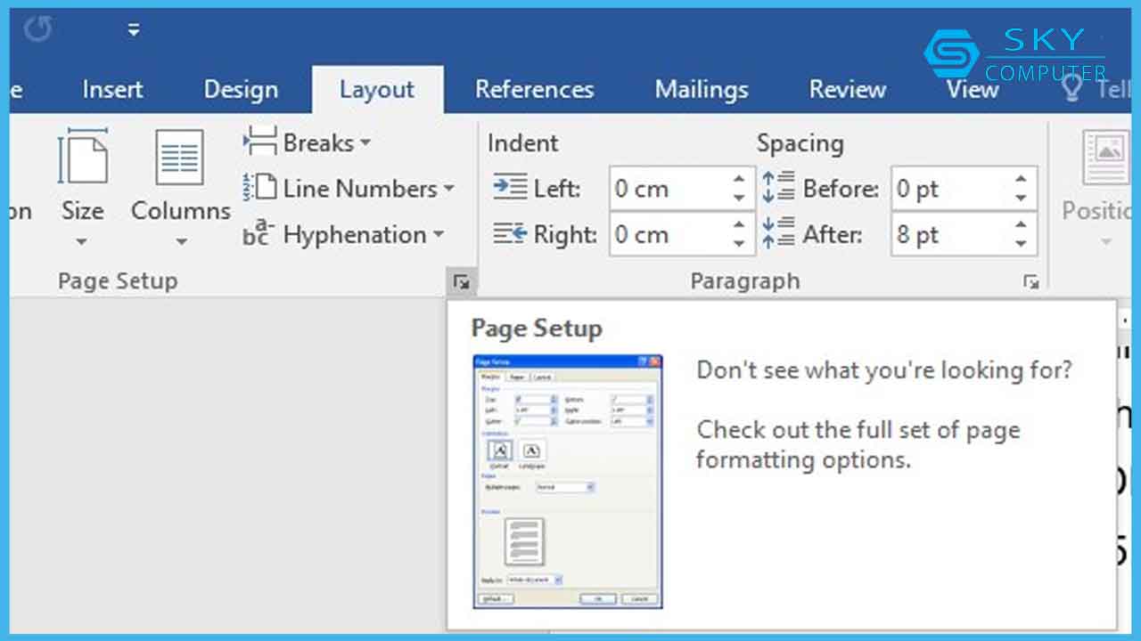The height and width of the screenshot is (641, 1141).
Task: Click the Breaks icon
Action: (260, 142)
